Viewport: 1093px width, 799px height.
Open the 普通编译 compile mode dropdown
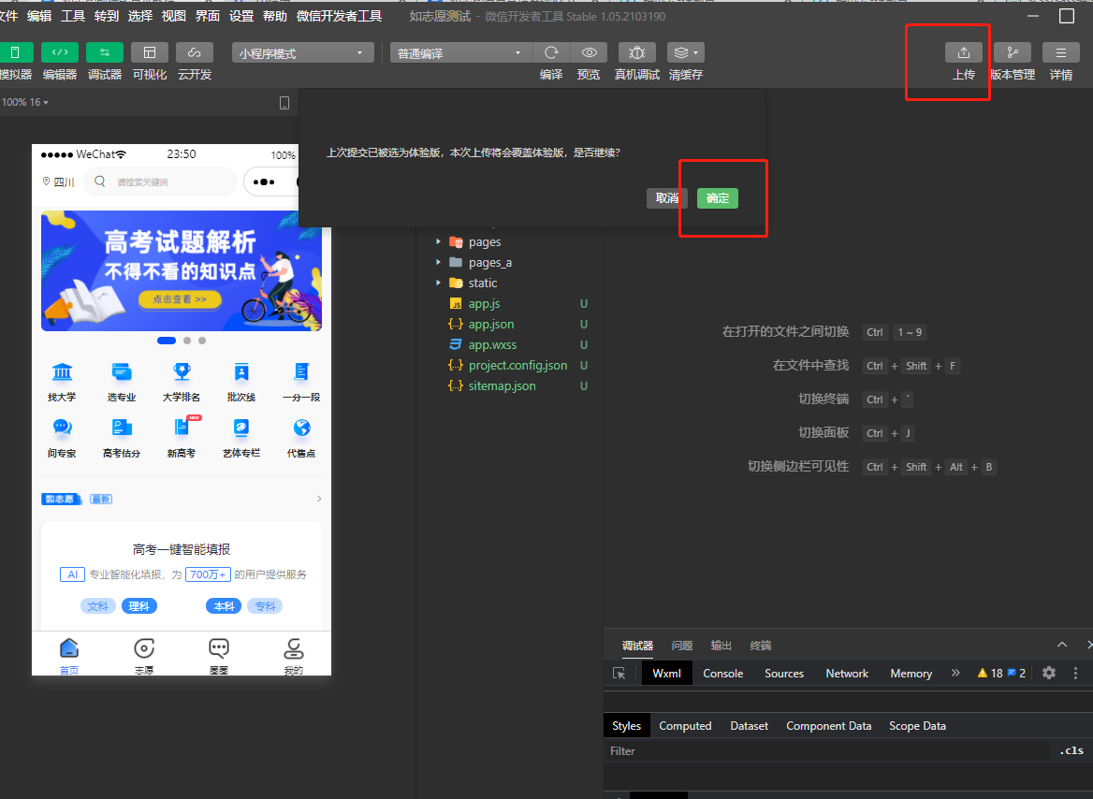tap(460, 53)
